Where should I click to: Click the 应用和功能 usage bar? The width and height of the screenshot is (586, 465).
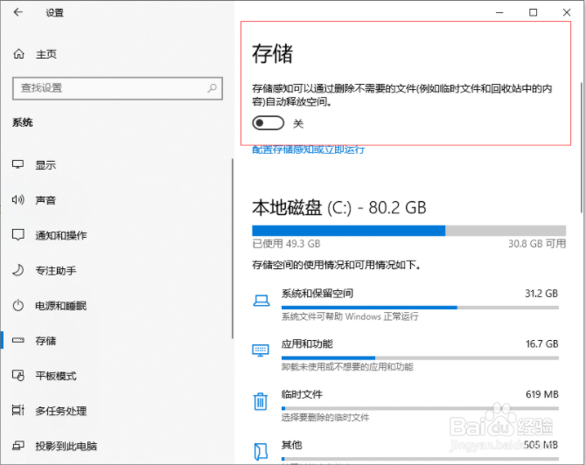(420, 357)
